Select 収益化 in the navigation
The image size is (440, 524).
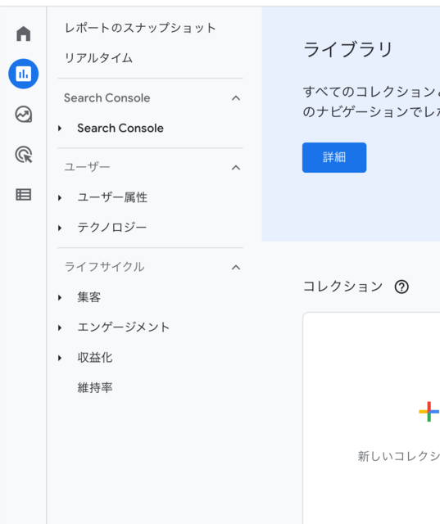pos(95,358)
